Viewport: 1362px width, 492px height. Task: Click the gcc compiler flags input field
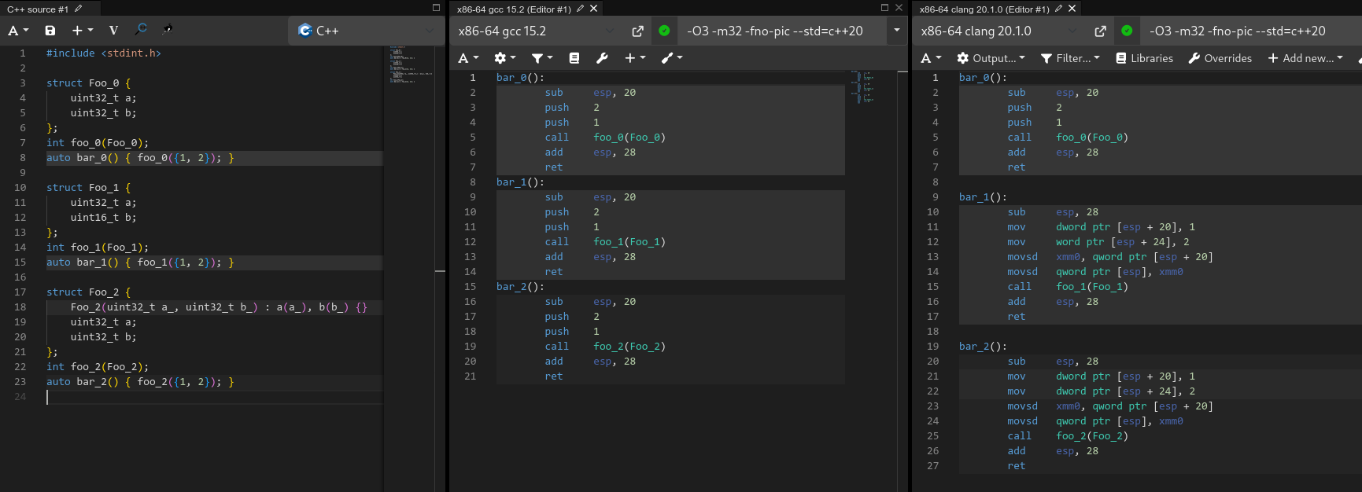(x=779, y=31)
